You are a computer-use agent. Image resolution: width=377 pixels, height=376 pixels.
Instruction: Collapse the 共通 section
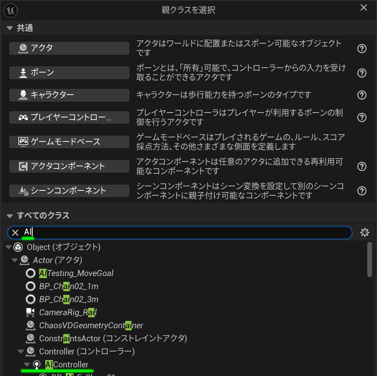click(x=10, y=28)
